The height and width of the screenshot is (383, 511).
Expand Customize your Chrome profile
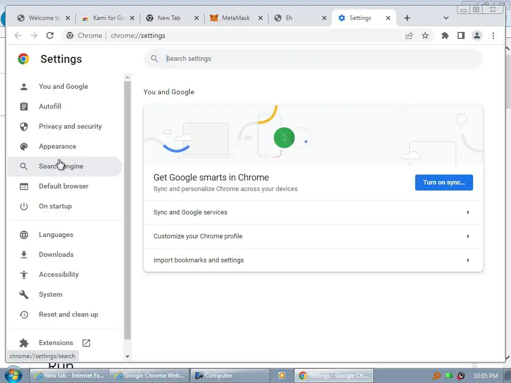(x=313, y=236)
